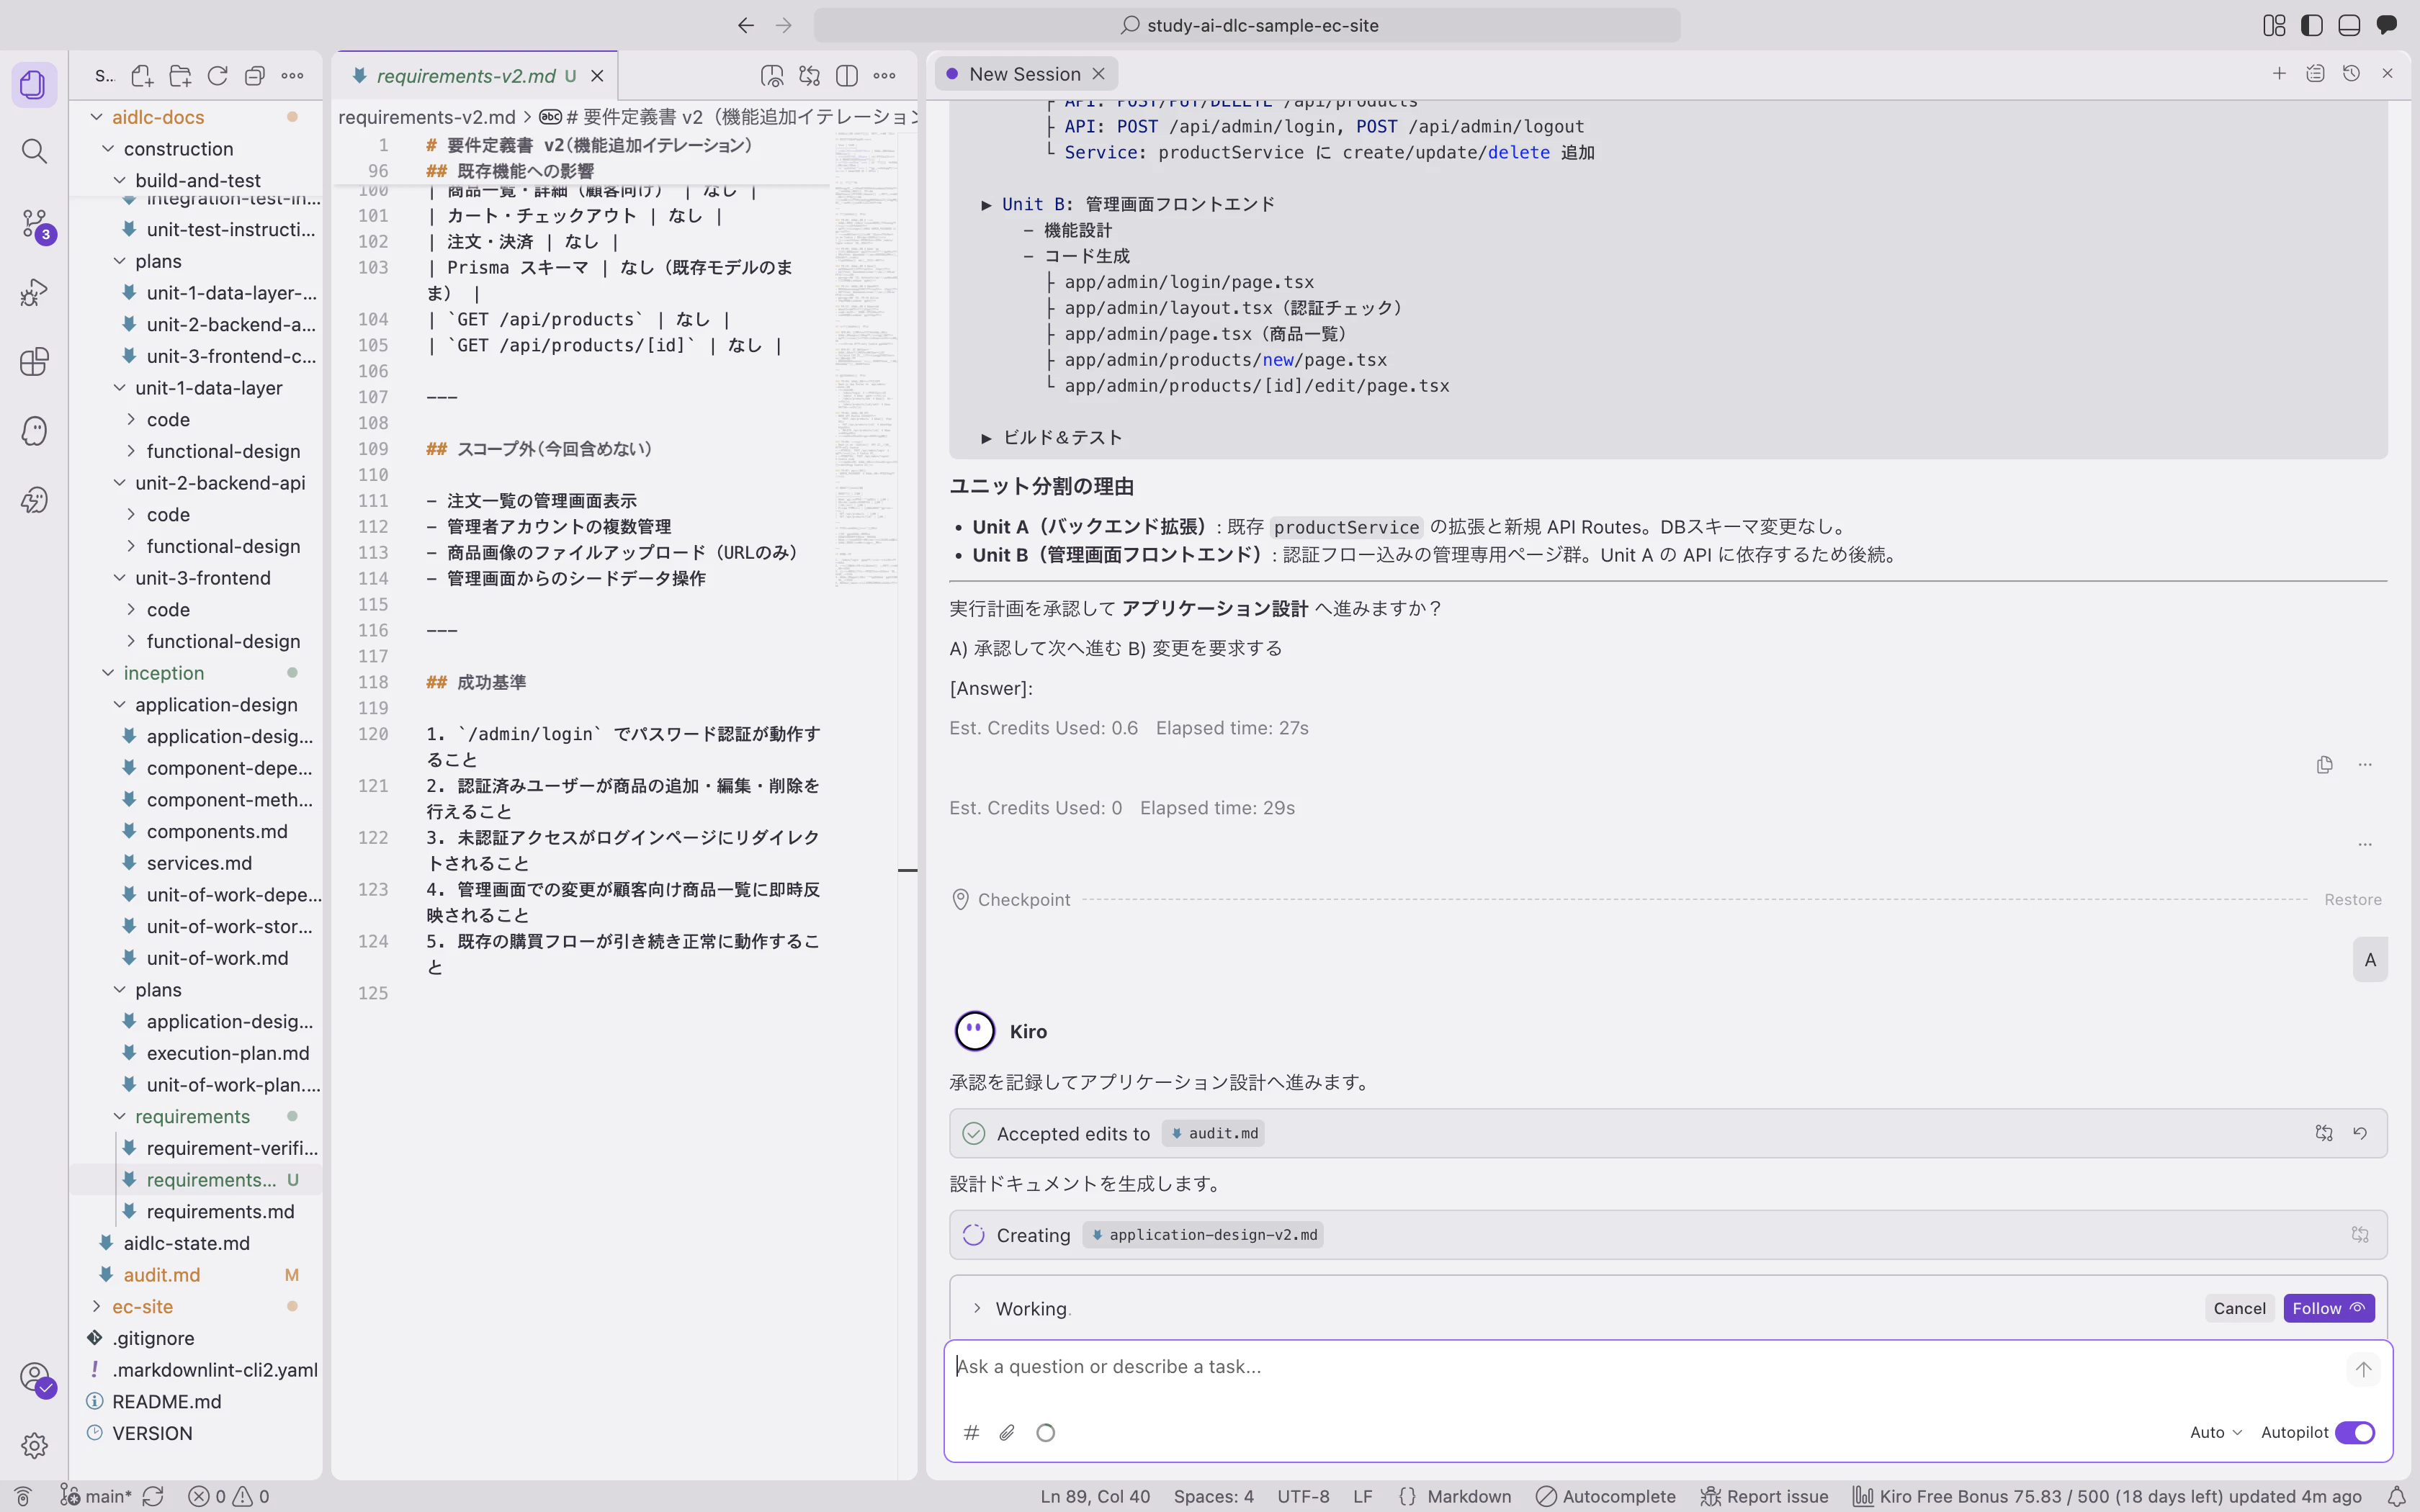
Task: Toggle the bottom panel visibility
Action: 2349,26
